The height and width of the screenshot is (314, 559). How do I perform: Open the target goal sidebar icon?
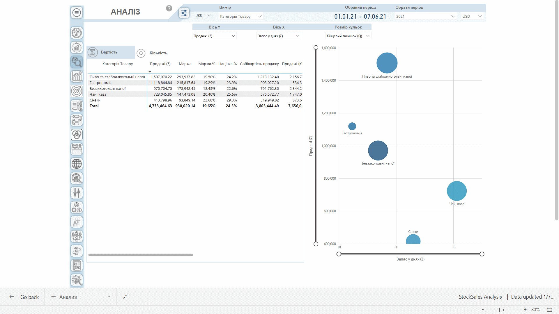pyautogui.click(x=77, y=91)
